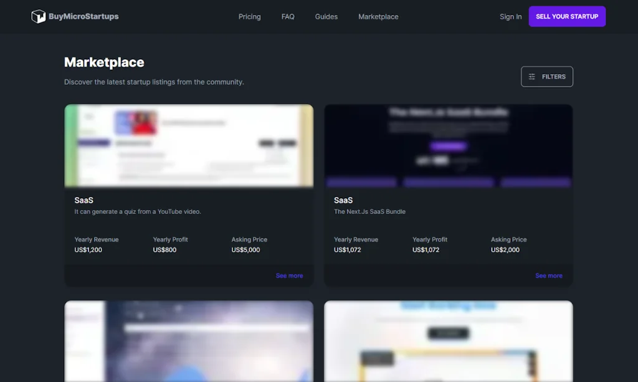The width and height of the screenshot is (638, 382).
Task: Open the Guides page
Action: 326,17
